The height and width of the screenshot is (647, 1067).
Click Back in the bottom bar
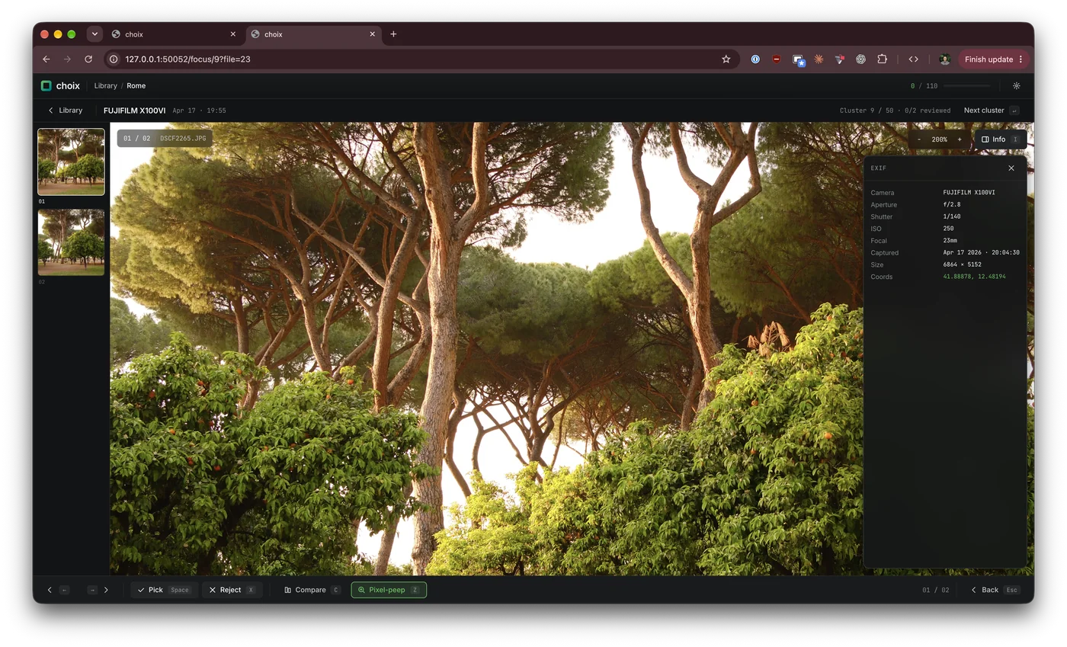(995, 590)
